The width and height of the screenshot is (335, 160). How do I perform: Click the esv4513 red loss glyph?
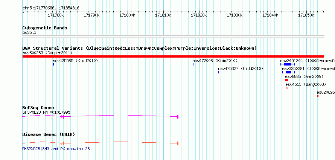tap(287, 88)
